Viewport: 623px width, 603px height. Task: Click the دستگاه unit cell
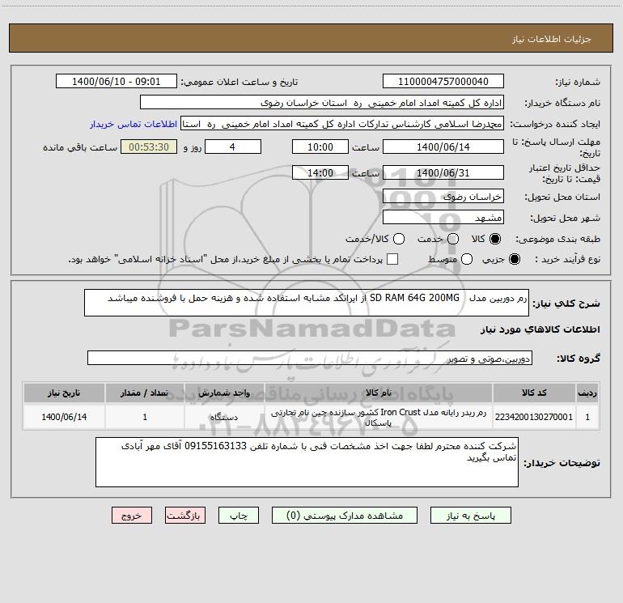[224, 417]
